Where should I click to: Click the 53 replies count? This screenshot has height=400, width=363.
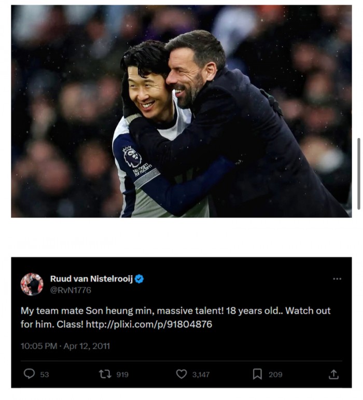pyautogui.click(x=45, y=374)
